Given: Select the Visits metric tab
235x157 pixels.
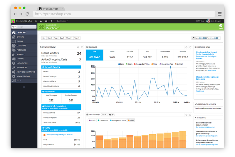Looking at the screenshot, I should pos(147,55).
